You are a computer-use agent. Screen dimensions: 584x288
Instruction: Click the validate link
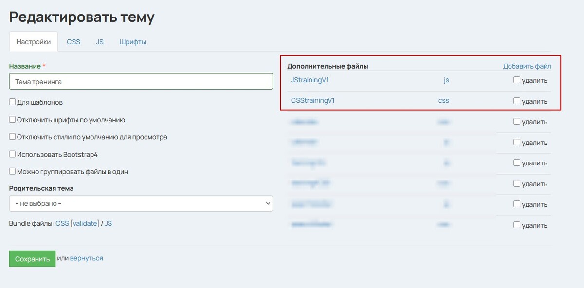coord(86,223)
